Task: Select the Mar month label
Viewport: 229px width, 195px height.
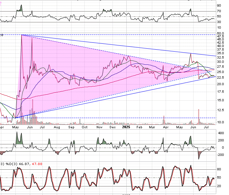Action: pyautogui.click(x=152, y=127)
